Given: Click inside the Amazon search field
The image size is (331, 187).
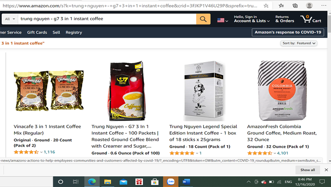Looking at the screenshot, I should [107, 19].
